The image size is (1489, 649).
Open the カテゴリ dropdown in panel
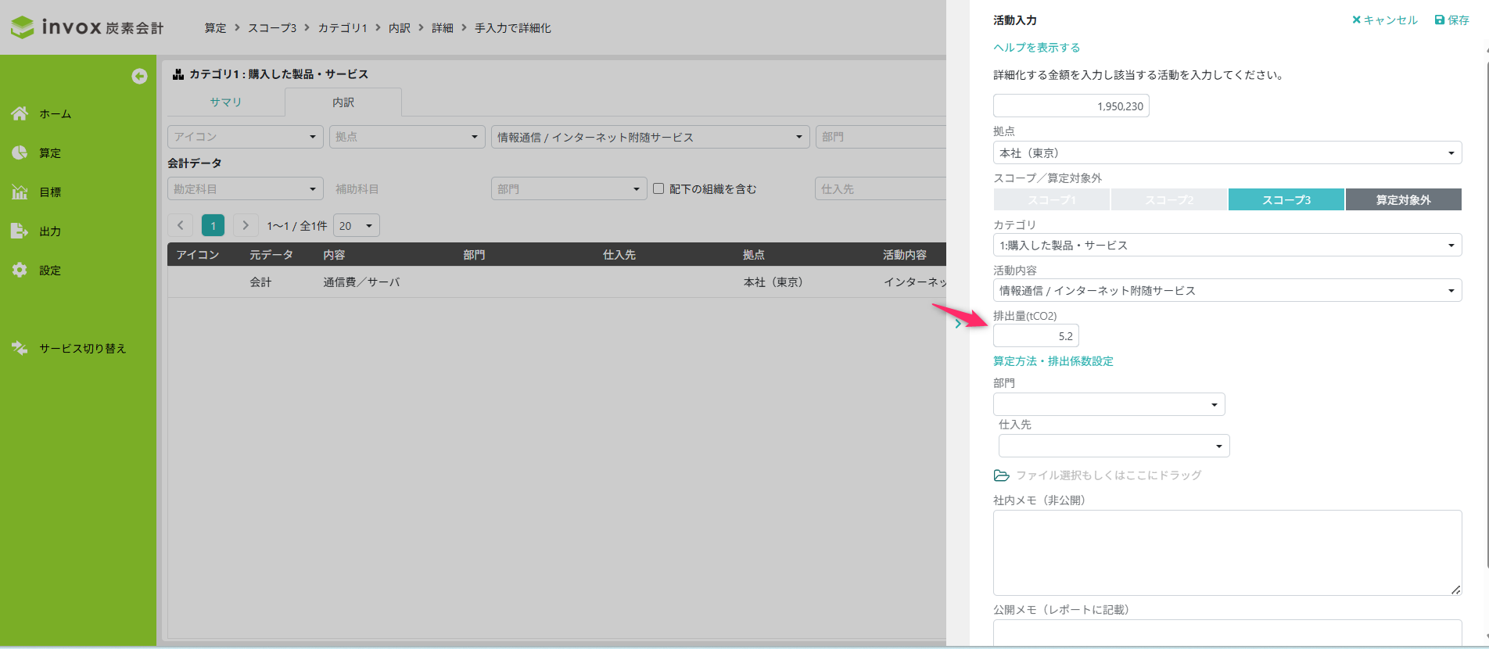1226,245
